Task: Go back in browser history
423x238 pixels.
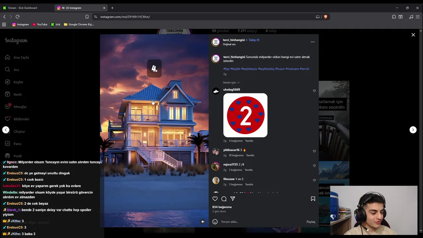Action: pos(4,17)
